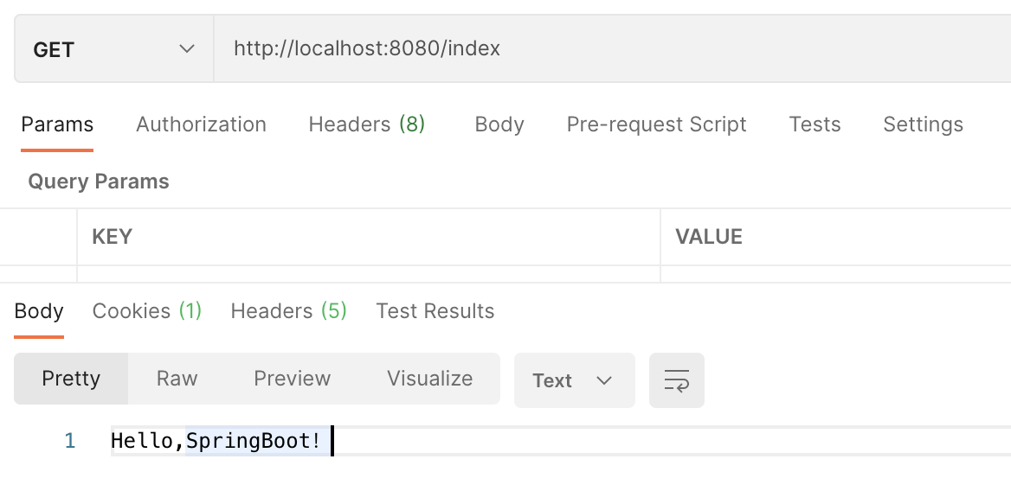Select the Visualize response view
The width and height of the screenshot is (1011, 491).
(429, 379)
